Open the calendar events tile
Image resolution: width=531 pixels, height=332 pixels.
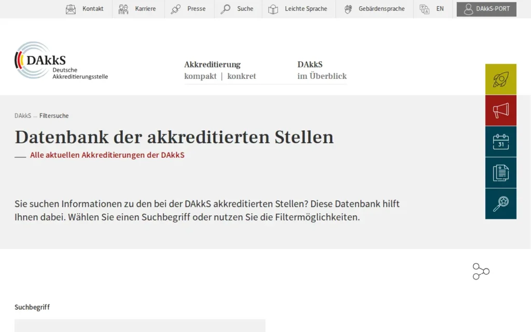pos(501,142)
